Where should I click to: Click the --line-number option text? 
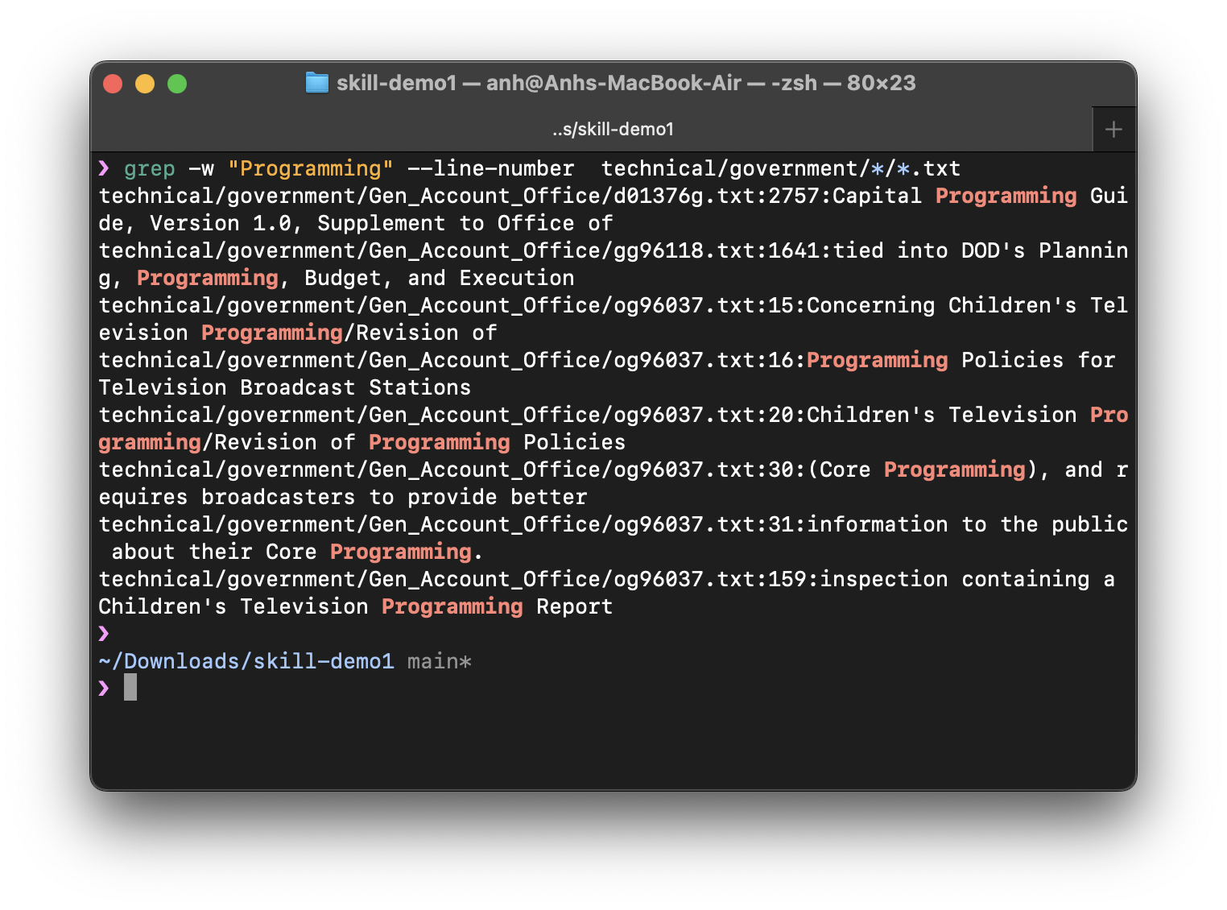[491, 168]
